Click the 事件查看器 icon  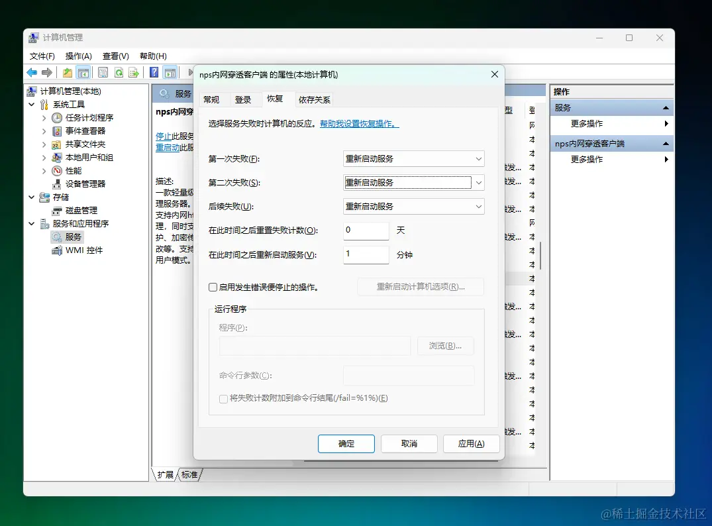click(x=57, y=131)
